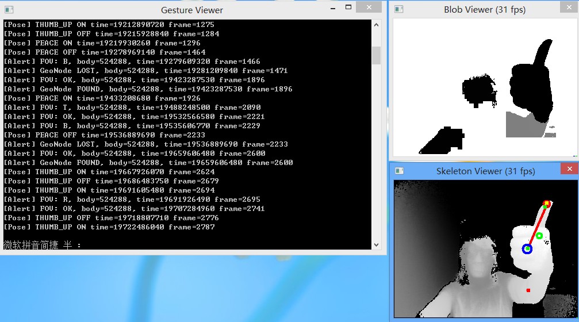Close the Skeleton Viewer window

[570, 168]
